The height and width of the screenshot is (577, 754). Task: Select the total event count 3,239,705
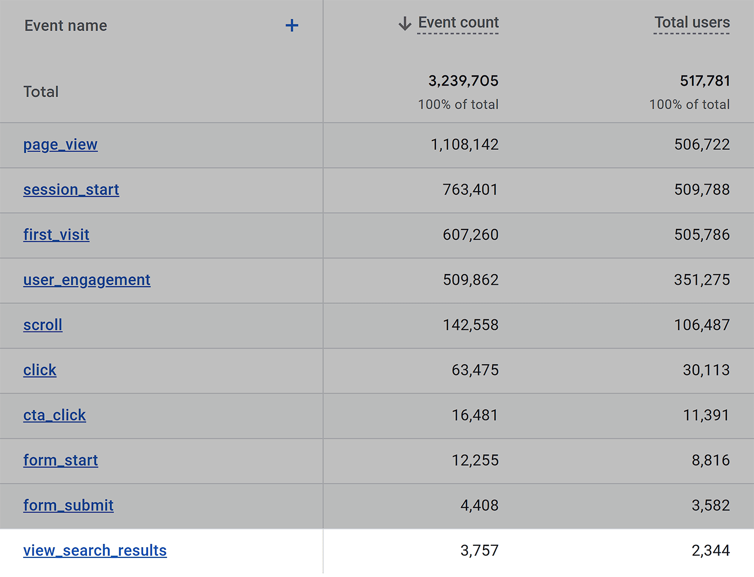pos(463,81)
